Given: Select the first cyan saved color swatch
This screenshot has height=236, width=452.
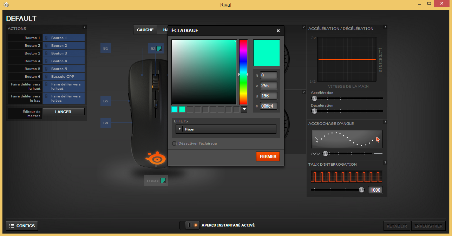Looking at the screenshot, I should tap(175, 109).
